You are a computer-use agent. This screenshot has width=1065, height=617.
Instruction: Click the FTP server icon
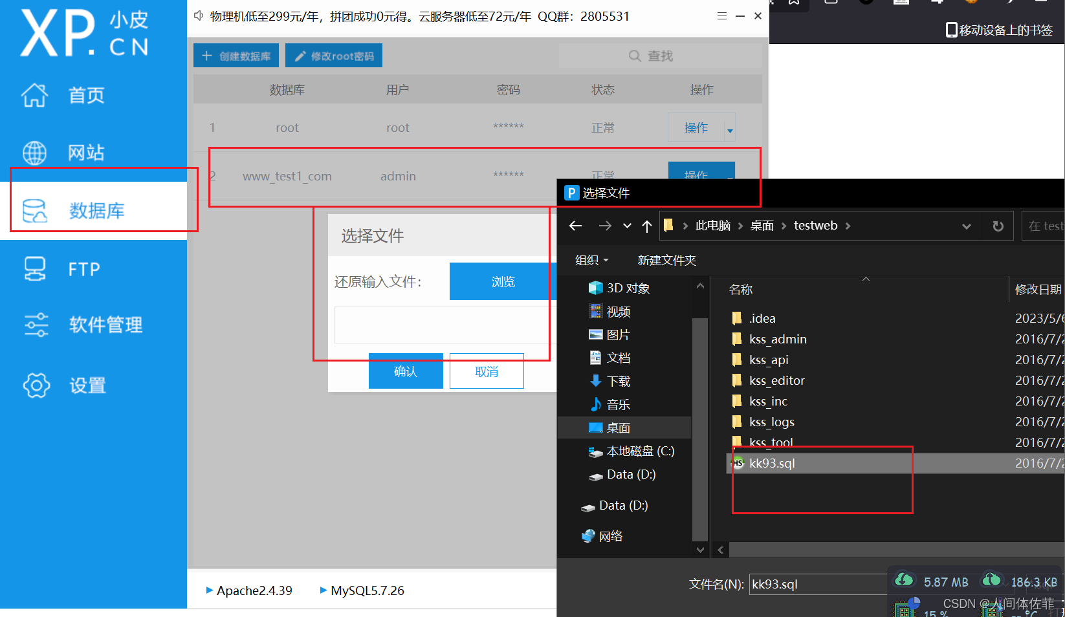35,269
